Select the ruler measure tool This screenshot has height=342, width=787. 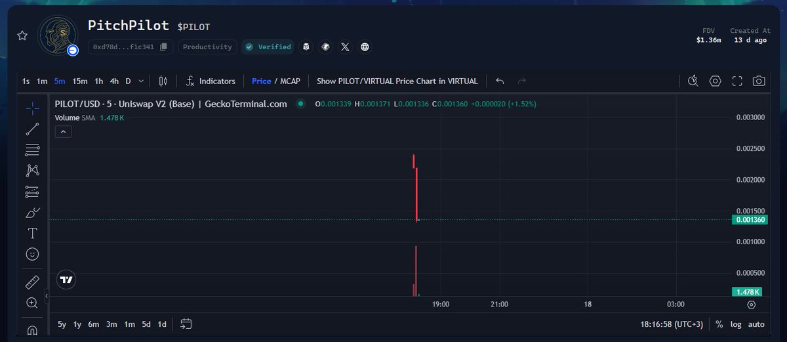[x=32, y=282]
